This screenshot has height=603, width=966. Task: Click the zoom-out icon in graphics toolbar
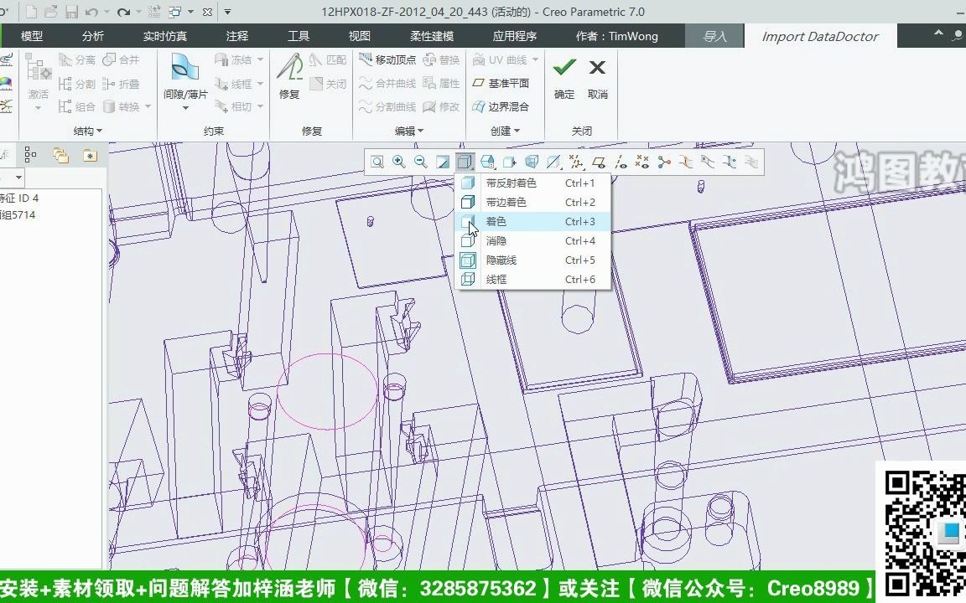coord(420,162)
